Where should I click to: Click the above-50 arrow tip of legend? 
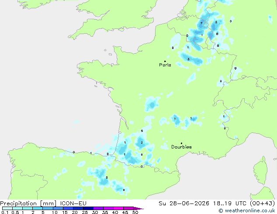point(138,208)
